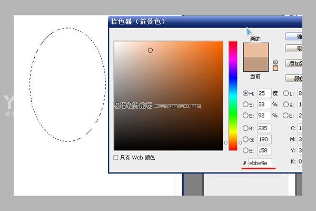
Task: Click the R value field showing 235
Action: coord(264,128)
